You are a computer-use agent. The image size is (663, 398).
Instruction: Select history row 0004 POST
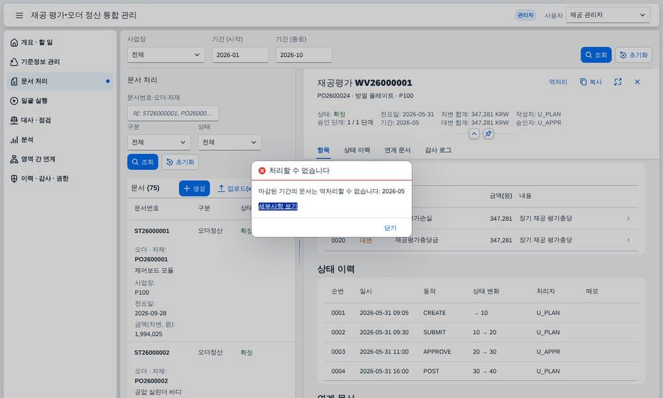pyautogui.click(x=481, y=371)
